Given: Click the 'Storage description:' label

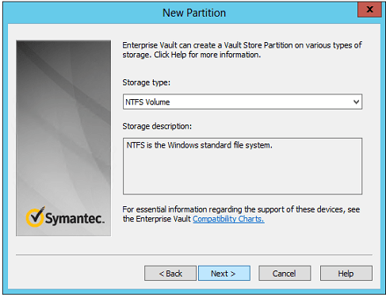Looking at the screenshot, I should (x=157, y=127).
